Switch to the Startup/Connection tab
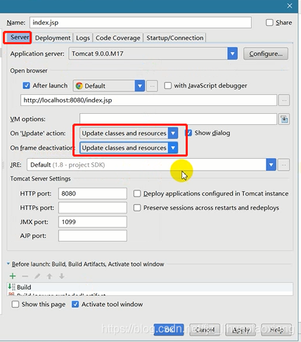 pyautogui.click(x=175, y=38)
